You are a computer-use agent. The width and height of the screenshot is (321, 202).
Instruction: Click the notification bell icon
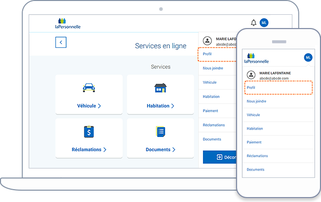254,23
